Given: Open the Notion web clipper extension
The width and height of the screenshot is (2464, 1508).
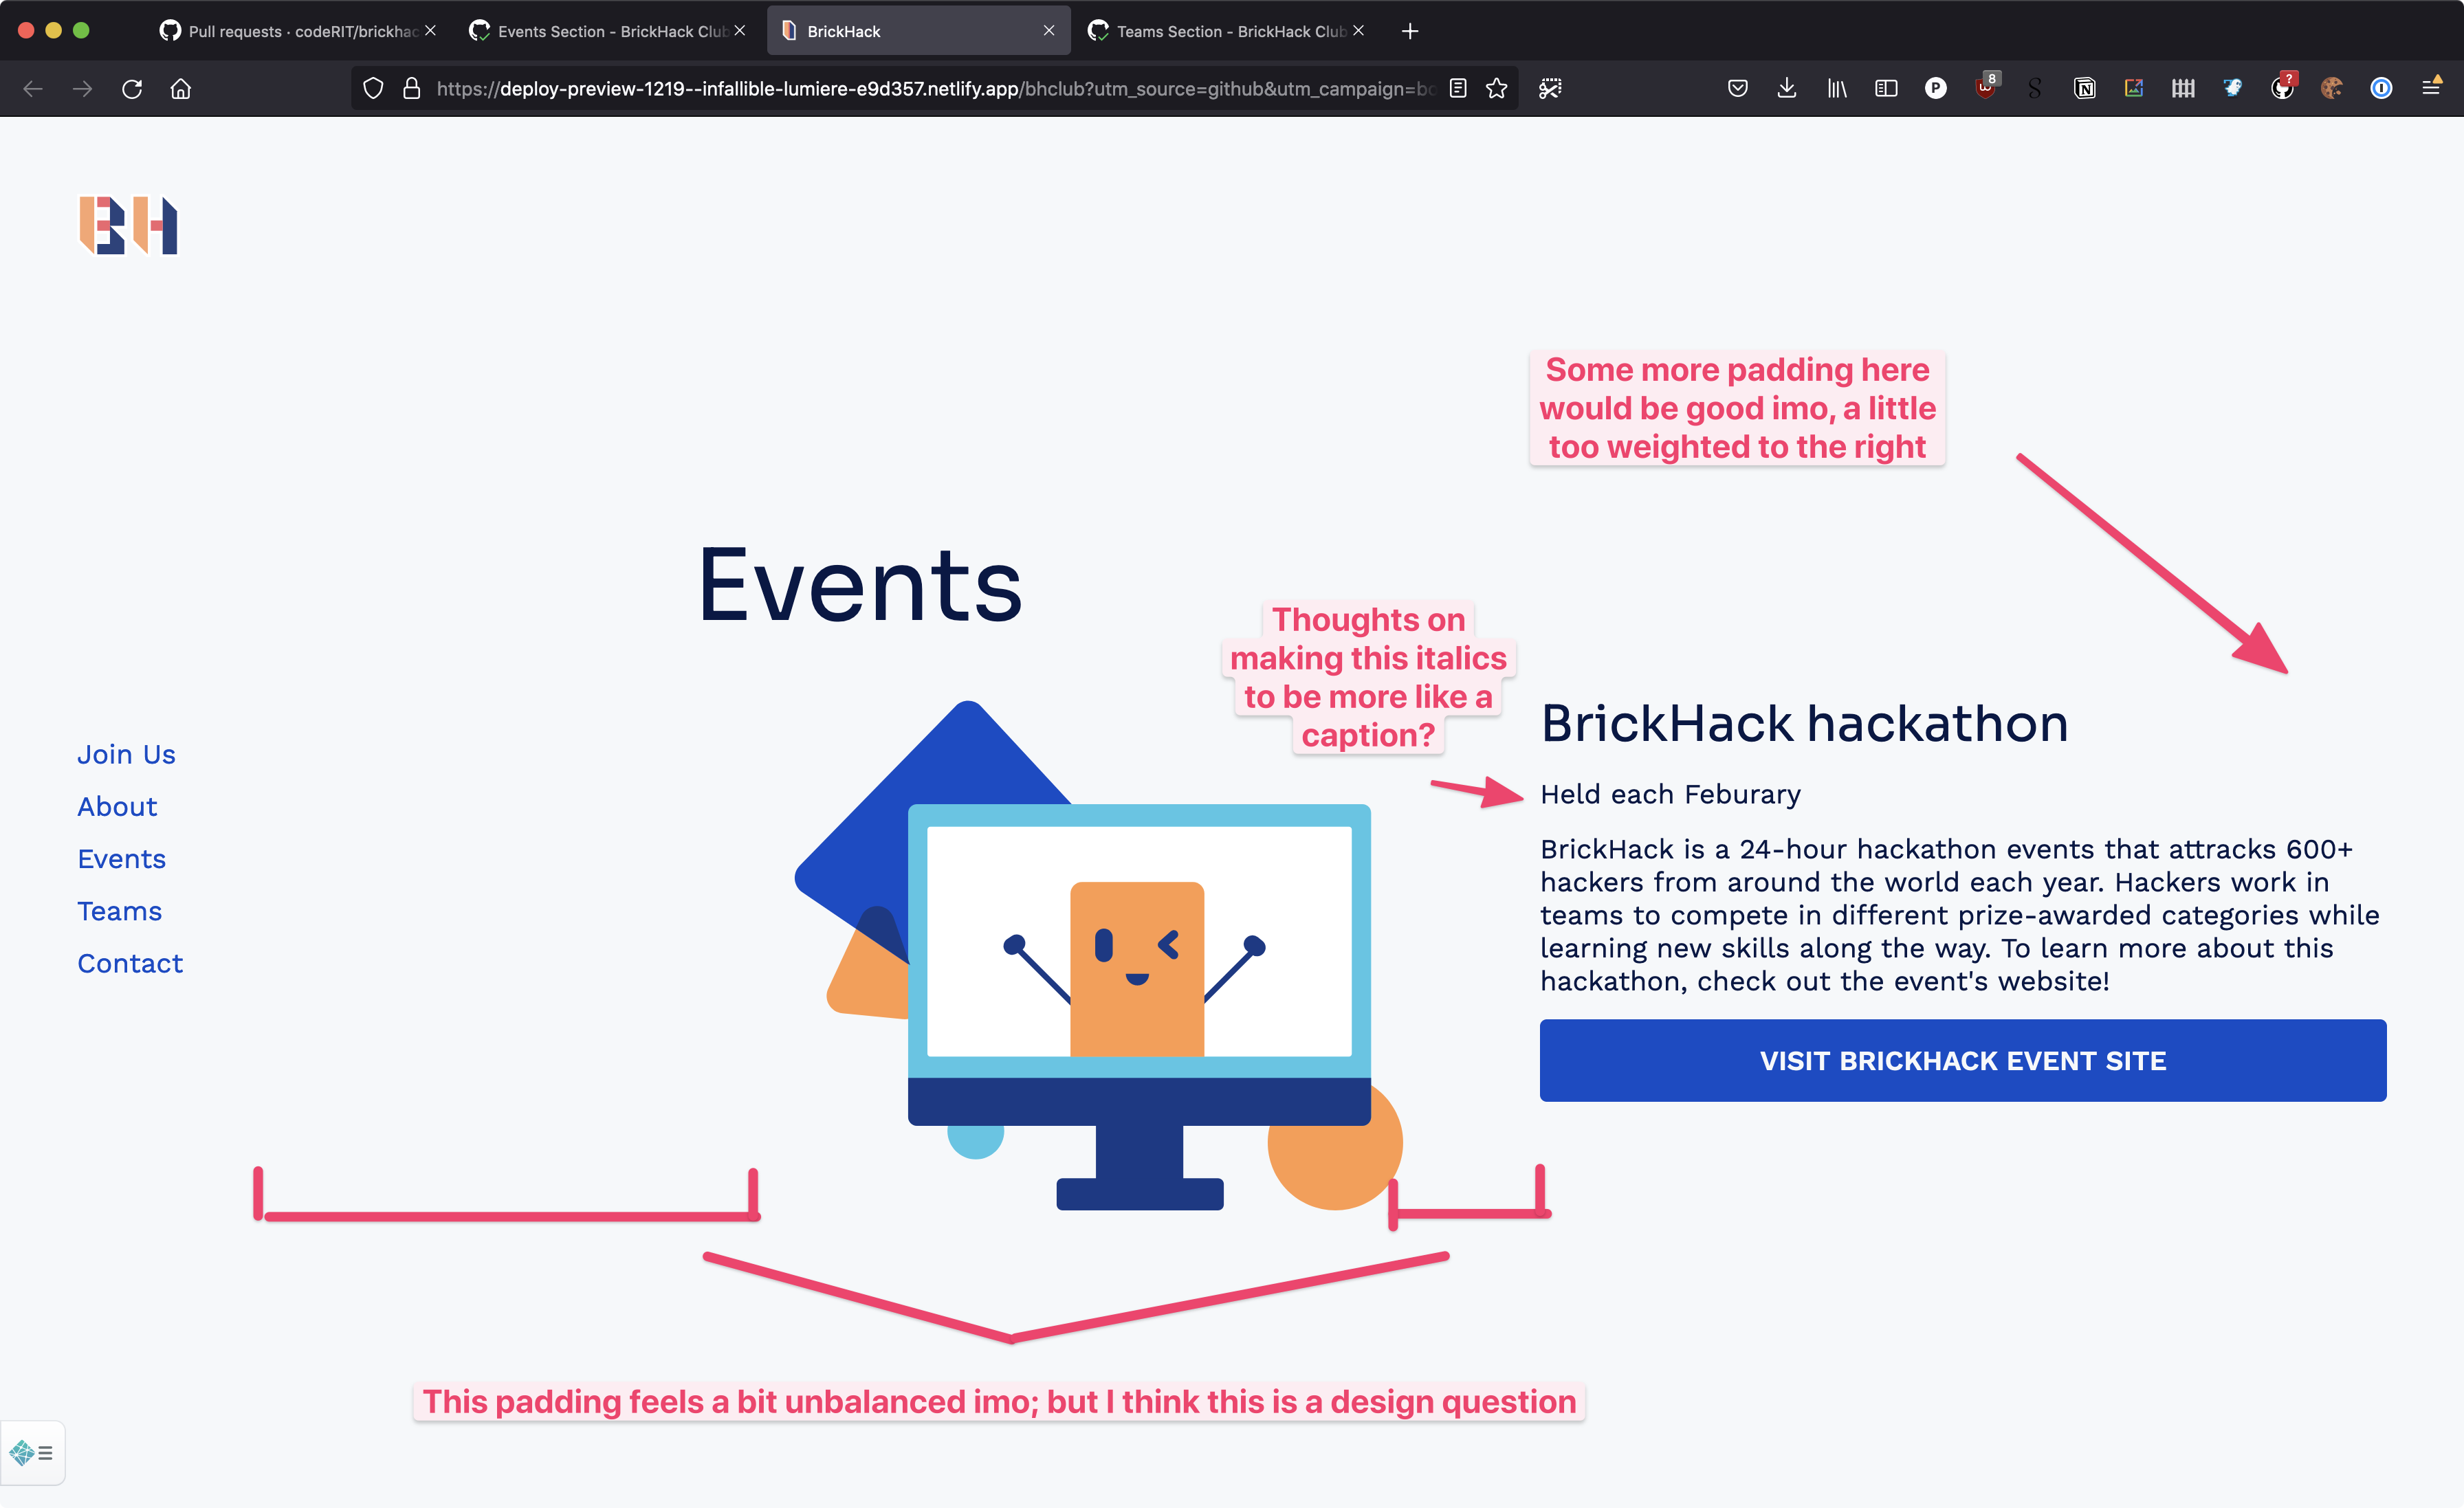Looking at the screenshot, I should 2085,89.
